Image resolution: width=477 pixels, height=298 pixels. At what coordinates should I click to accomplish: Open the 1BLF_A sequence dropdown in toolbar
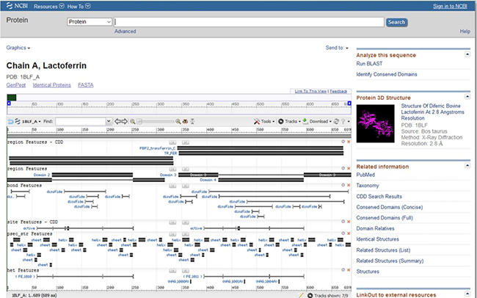click(31, 121)
